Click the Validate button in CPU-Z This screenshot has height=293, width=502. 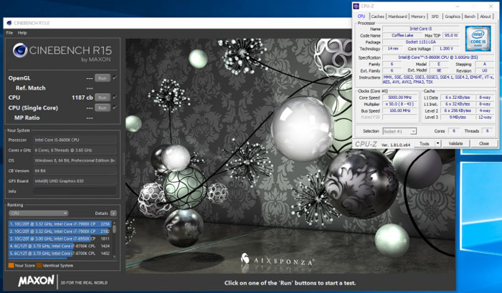click(455, 143)
